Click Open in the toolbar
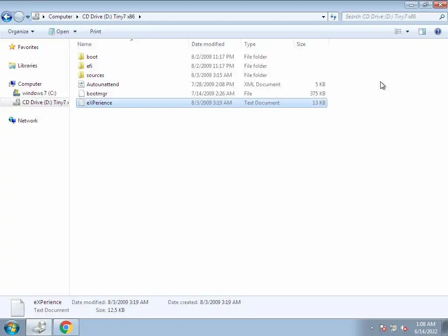The width and height of the screenshot is (448, 336). (x=59, y=31)
